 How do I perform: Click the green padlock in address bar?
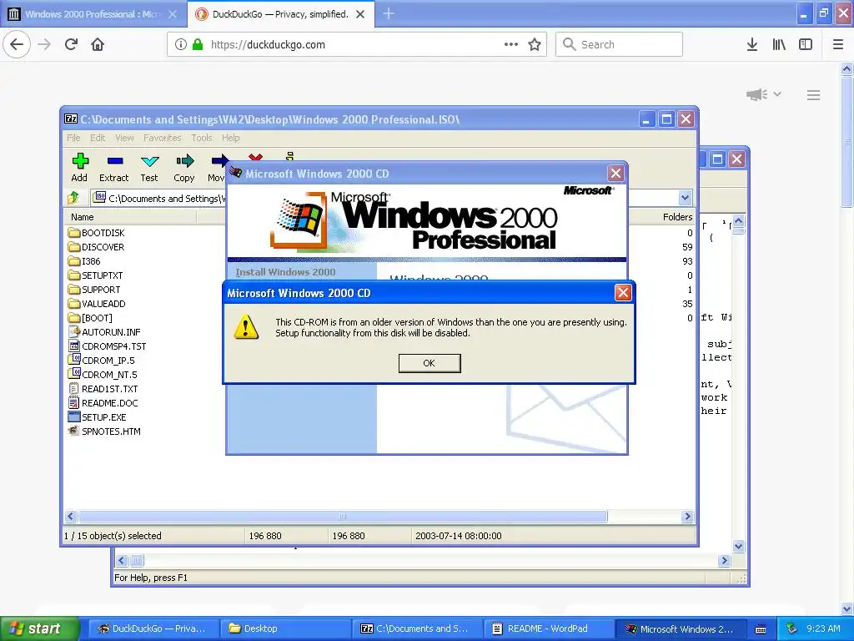point(198,44)
